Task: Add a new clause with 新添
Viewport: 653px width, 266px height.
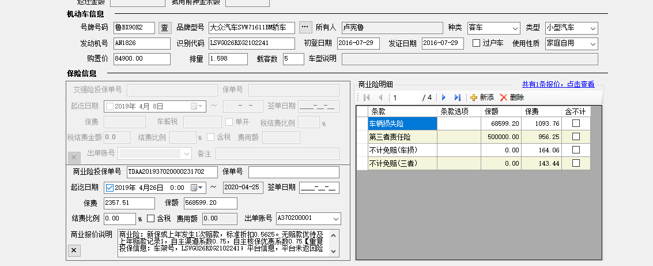Action: [x=482, y=98]
